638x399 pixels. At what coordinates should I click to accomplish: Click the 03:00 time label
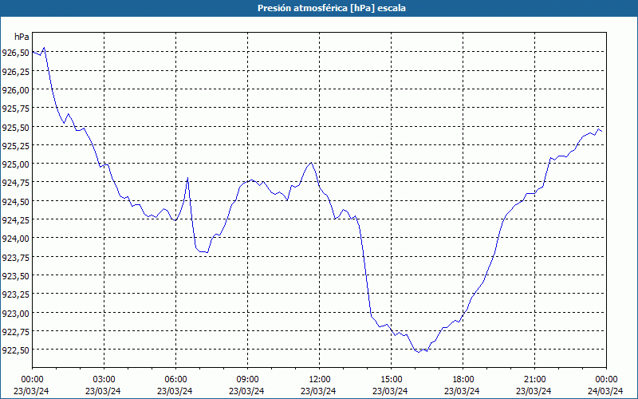coord(104,380)
